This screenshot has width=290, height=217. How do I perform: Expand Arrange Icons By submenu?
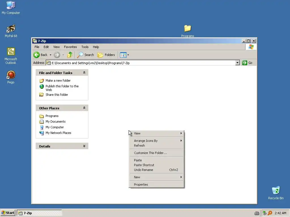coord(156,141)
